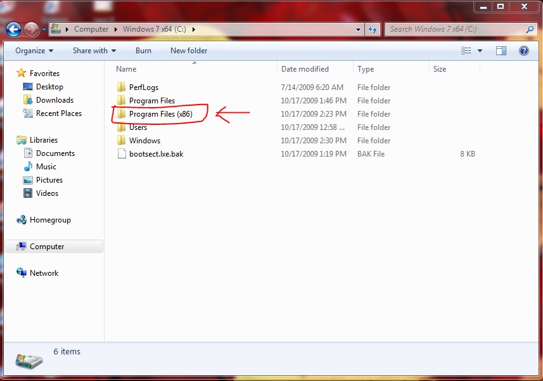Open the Organize menu
The height and width of the screenshot is (381, 543).
[x=34, y=51]
